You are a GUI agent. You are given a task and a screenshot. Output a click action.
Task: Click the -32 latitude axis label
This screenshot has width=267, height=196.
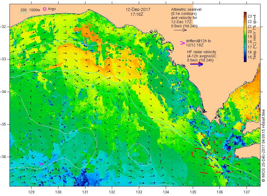[3, 27]
